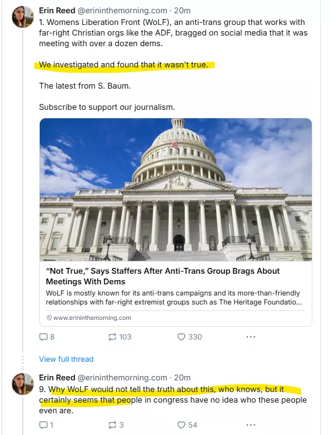Reply to the ninth post in thread
Viewport: 333px width, 435px height.
tap(44, 425)
